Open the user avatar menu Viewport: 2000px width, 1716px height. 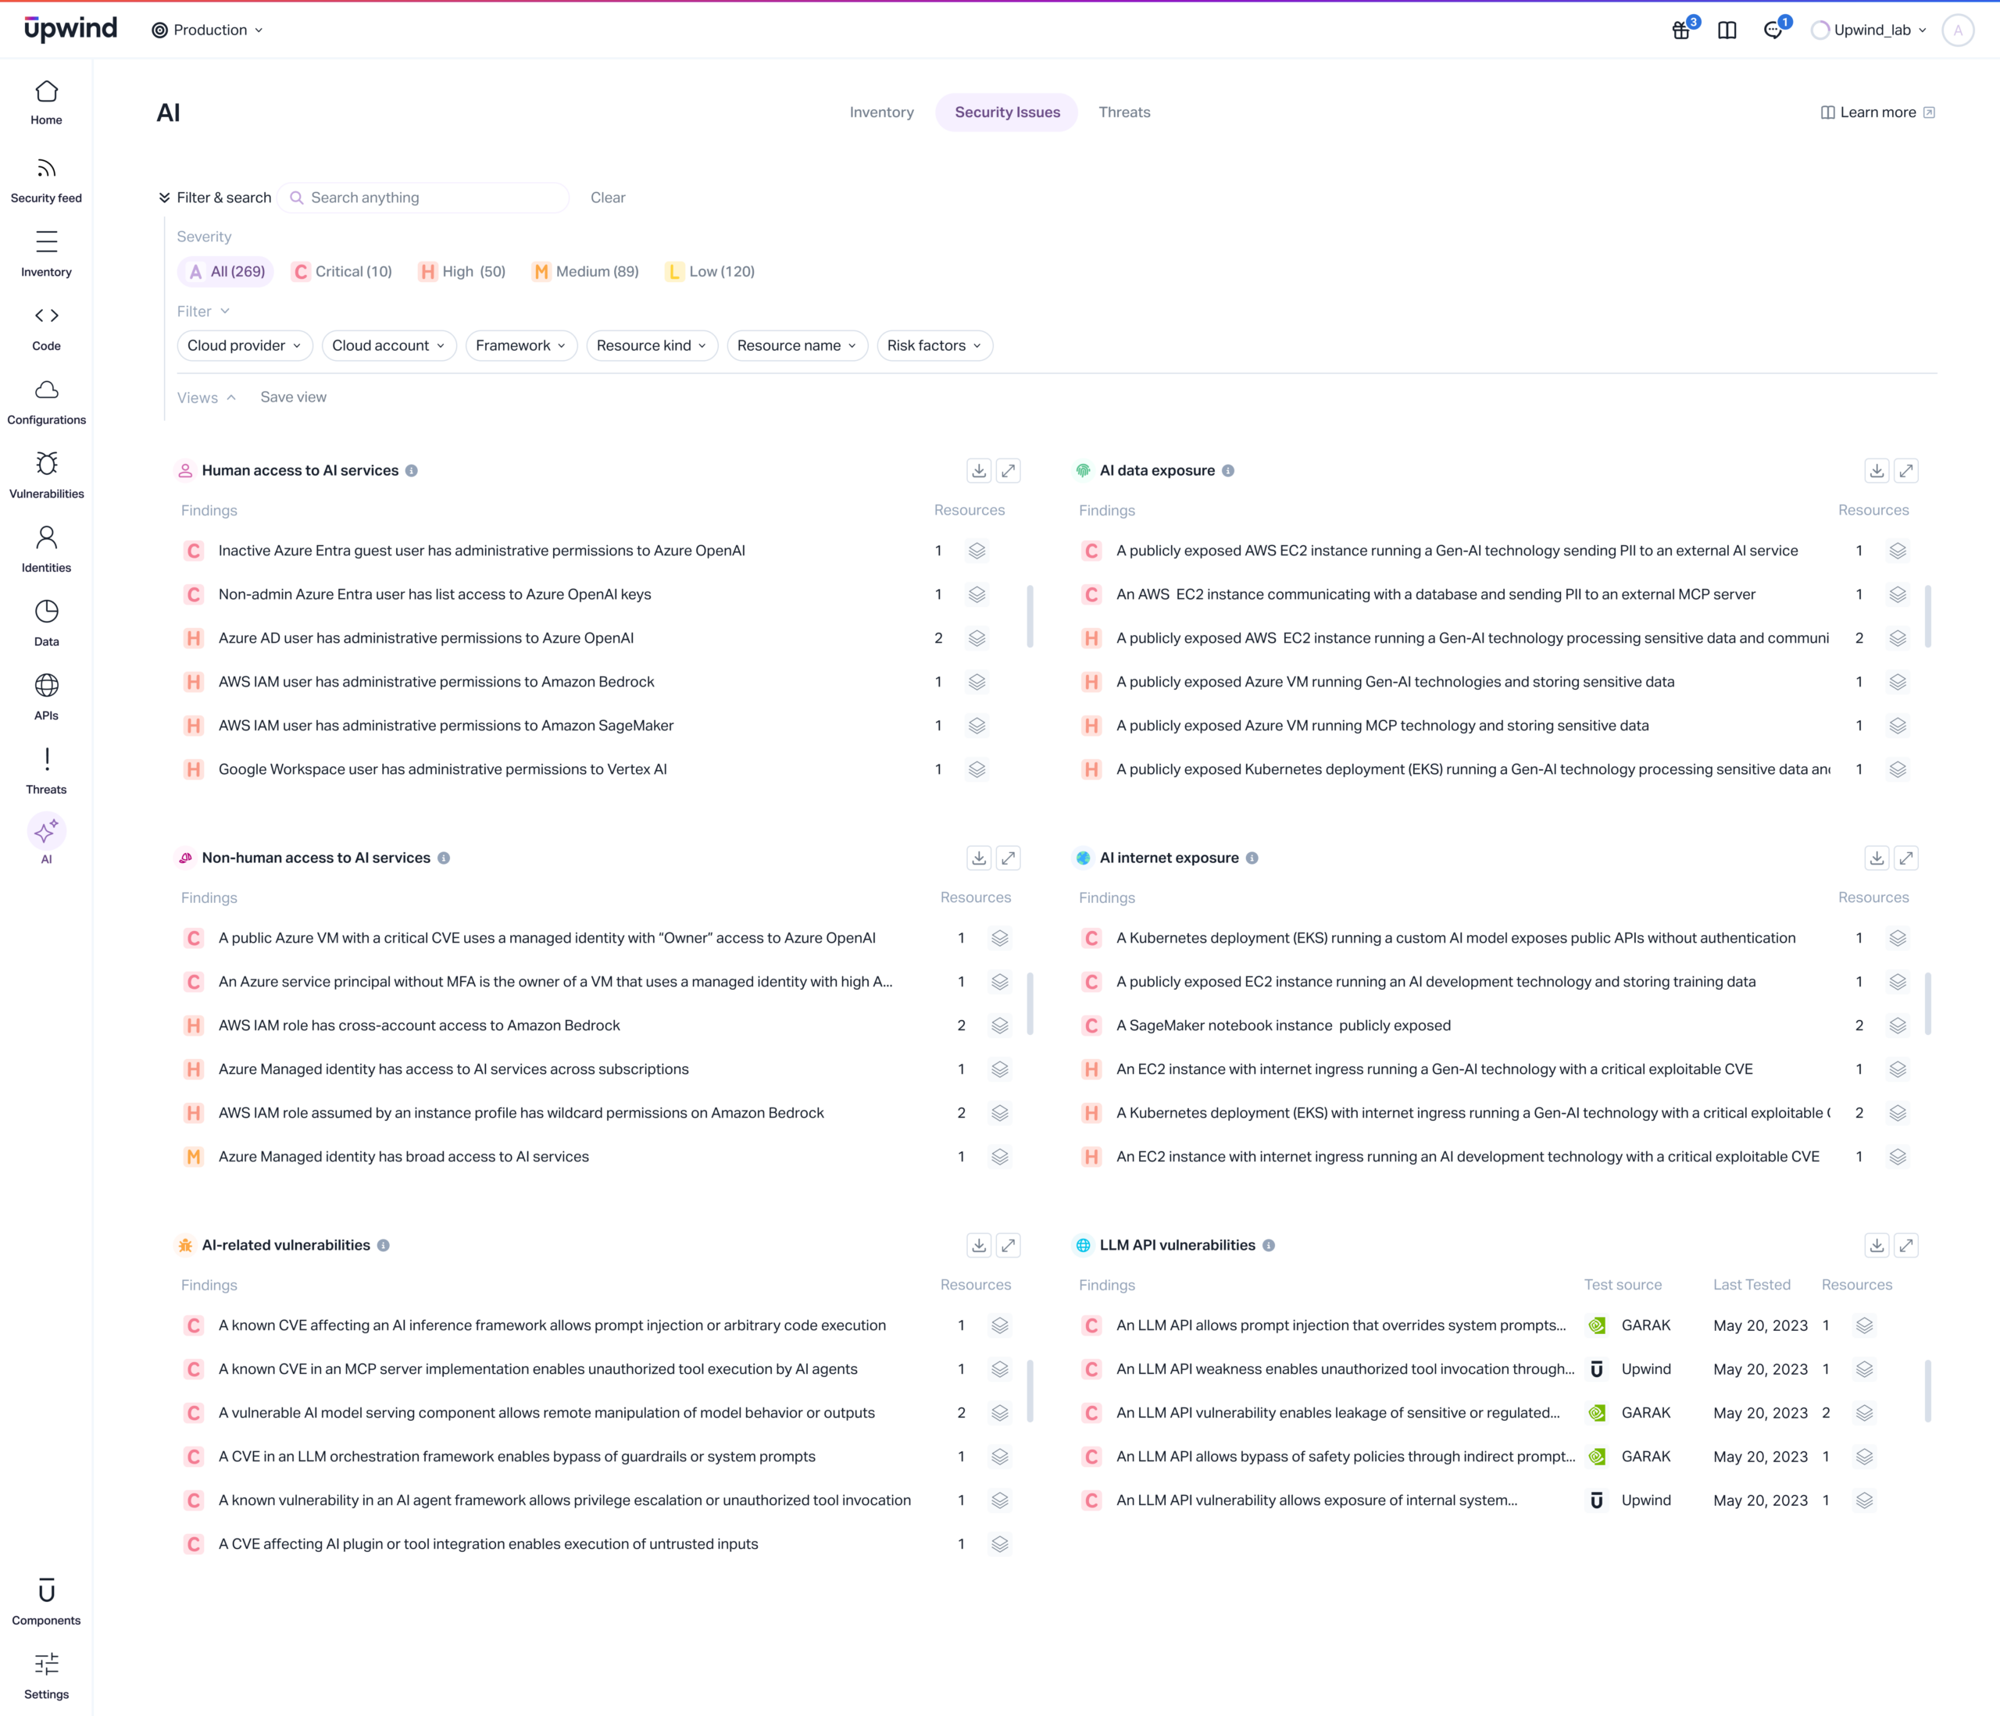(x=1958, y=30)
